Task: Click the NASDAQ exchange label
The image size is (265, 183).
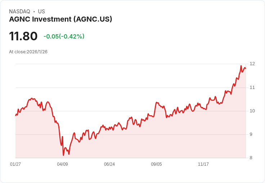Action: point(19,12)
